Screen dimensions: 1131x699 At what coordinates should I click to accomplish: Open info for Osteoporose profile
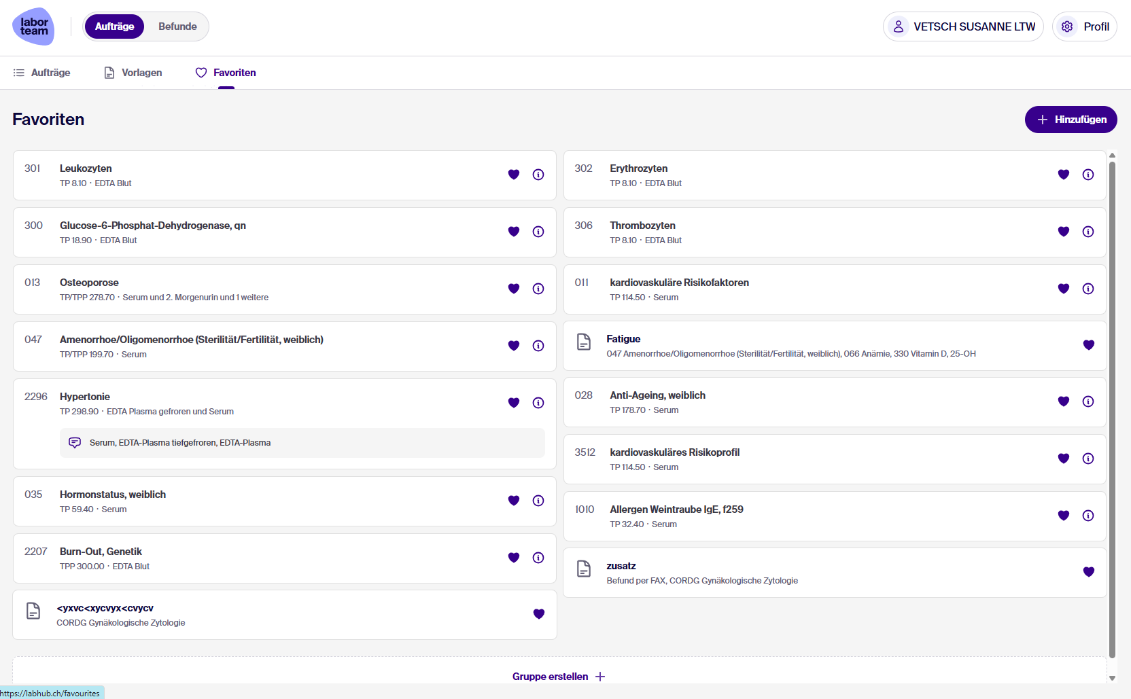point(538,289)
